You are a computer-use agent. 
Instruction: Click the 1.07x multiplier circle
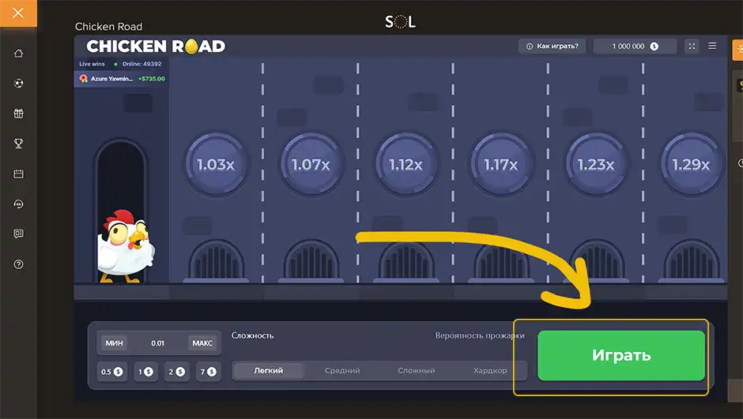pos(311,164)
